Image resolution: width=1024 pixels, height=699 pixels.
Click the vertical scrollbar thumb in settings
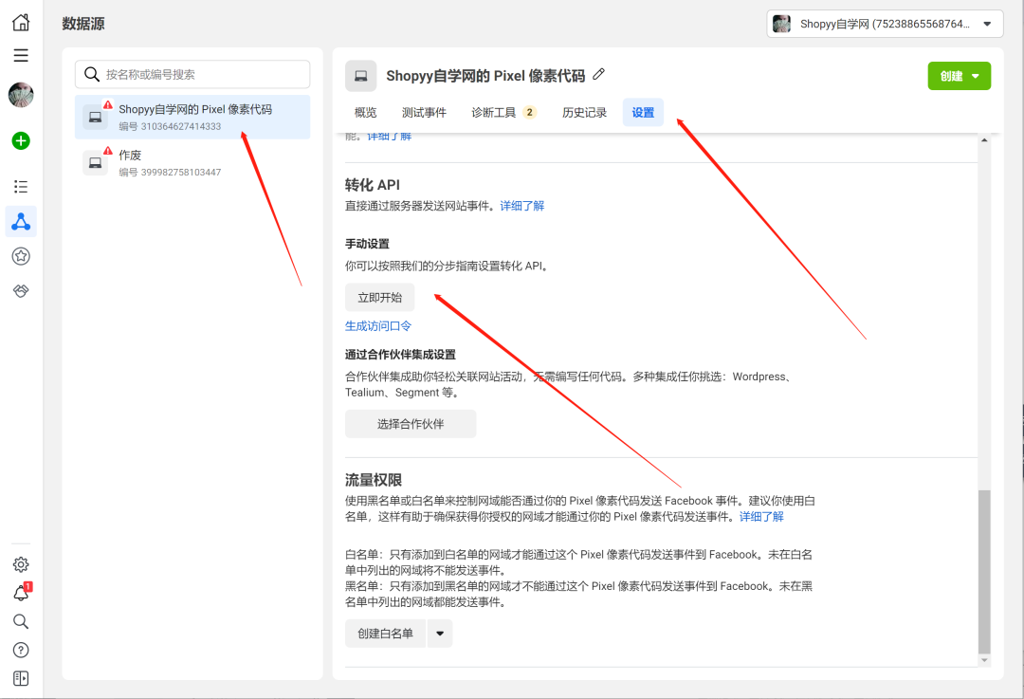(x=984, y=569)
